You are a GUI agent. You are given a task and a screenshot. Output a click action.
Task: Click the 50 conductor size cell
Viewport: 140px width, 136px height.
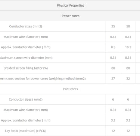[128, 26]
